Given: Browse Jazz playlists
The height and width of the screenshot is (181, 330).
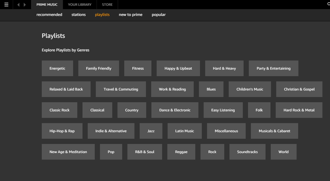Looking at the screenshot, I should tap(151, 131).
